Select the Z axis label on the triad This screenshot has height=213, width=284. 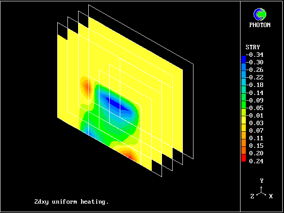252,196
